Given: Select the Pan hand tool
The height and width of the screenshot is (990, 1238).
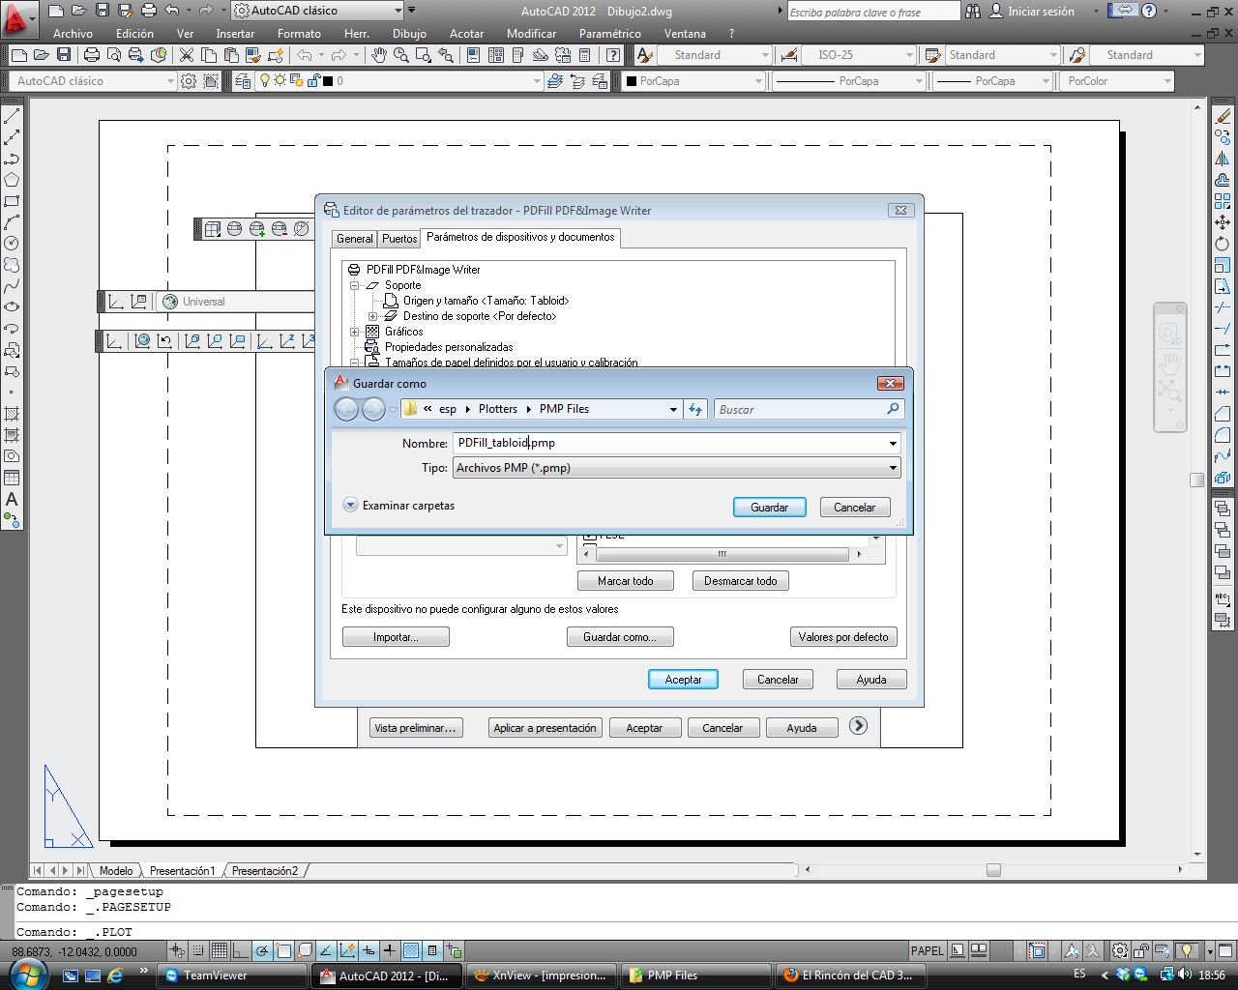Looking at the screenshot, I should point(378,55).
